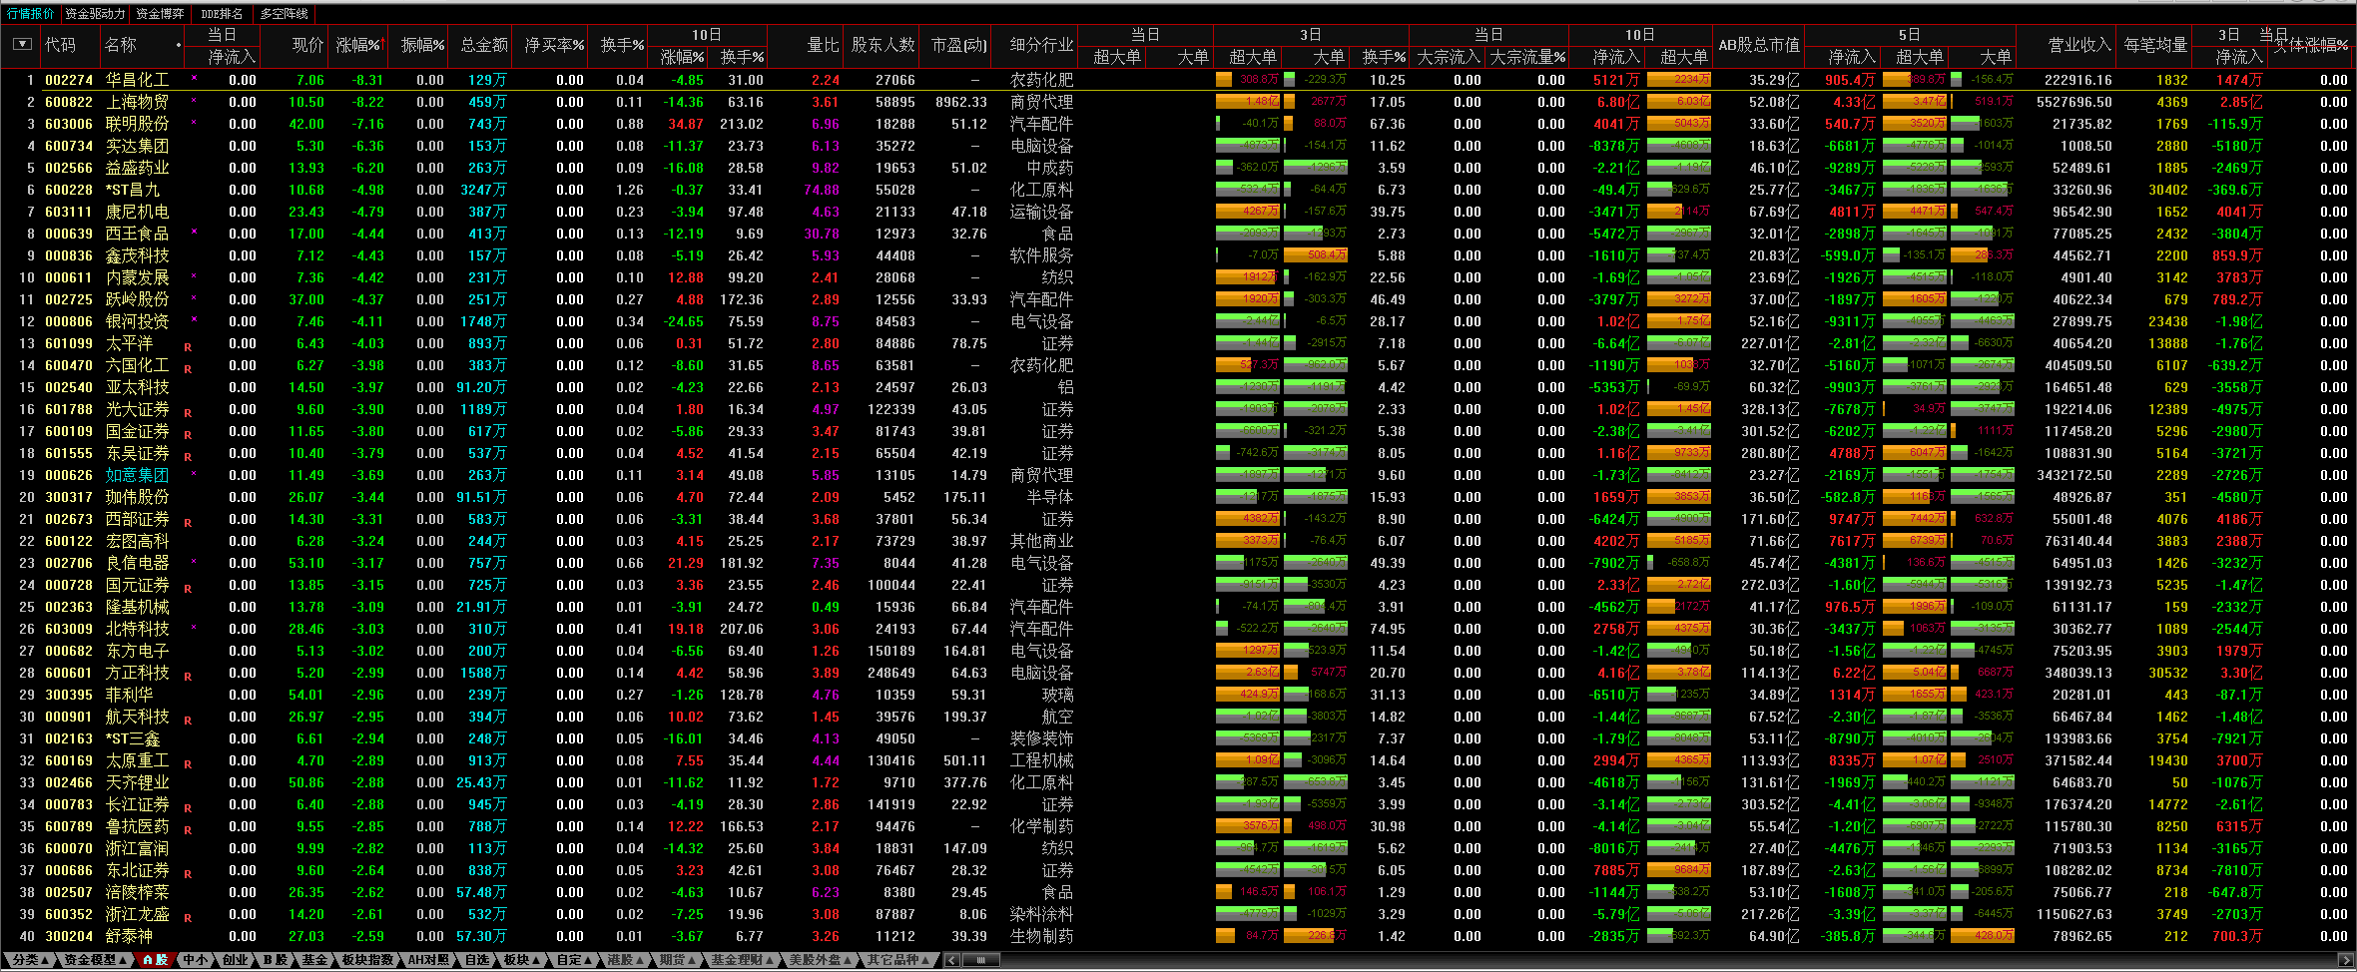Open the 资金驱动力 tab
Image resolution: width=2357 pixels, height=972 pixels.
[95, 14]
